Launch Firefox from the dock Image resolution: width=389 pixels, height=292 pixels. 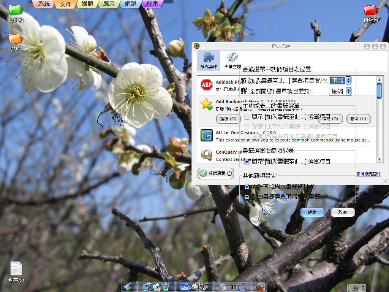261,287
